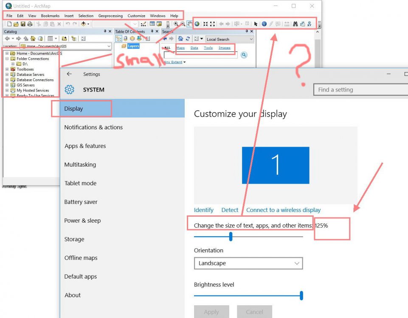
Task: Click the Add Data plus icon
Action: pyautogui.click(x=83, y=24)
